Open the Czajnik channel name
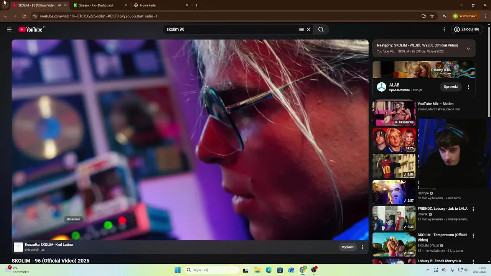This screenshot has width=491, height=276. pos(422,214)
